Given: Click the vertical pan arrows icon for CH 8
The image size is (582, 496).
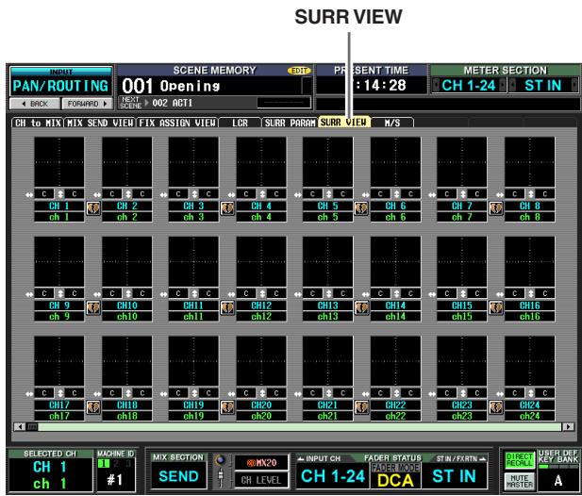Looking at the screenshot, I should [x=530, y=194].
